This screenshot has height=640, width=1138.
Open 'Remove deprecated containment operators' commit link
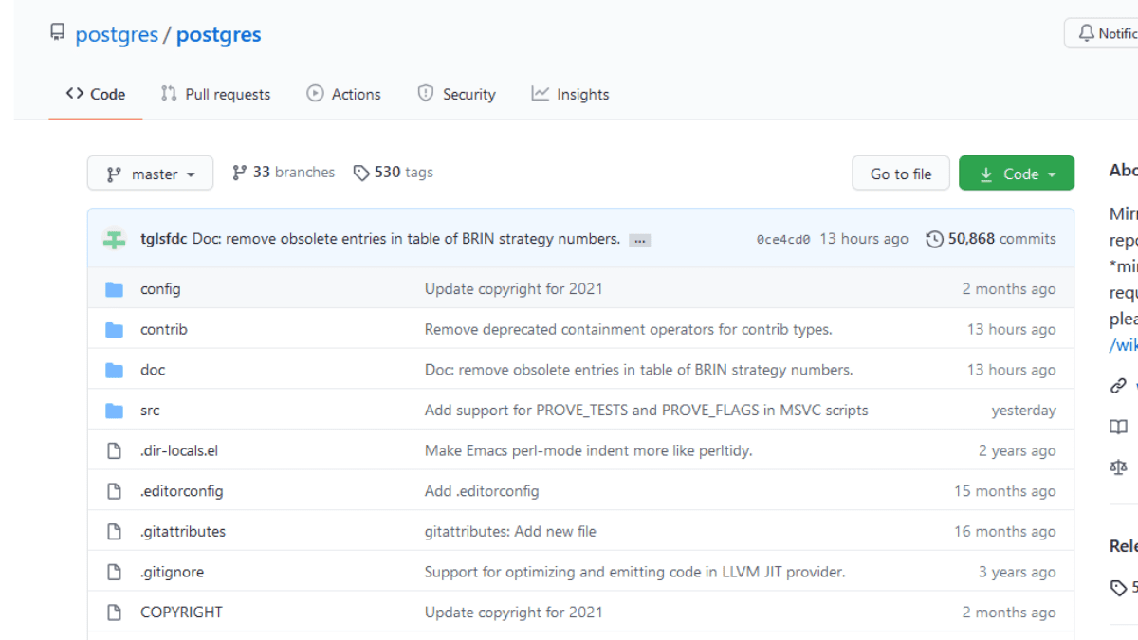[x=629, y=330]
